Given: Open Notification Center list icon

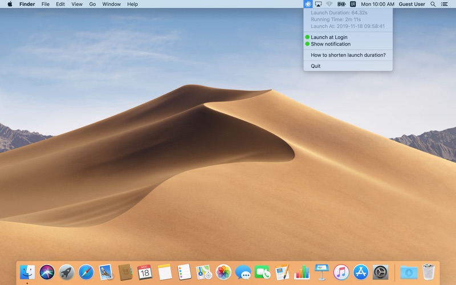Looking at the screenshot, I should [x=445, y=4].
